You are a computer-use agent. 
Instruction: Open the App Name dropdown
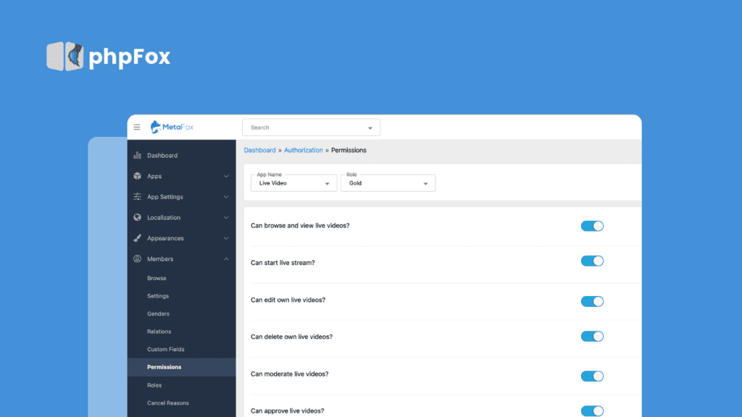293,183
